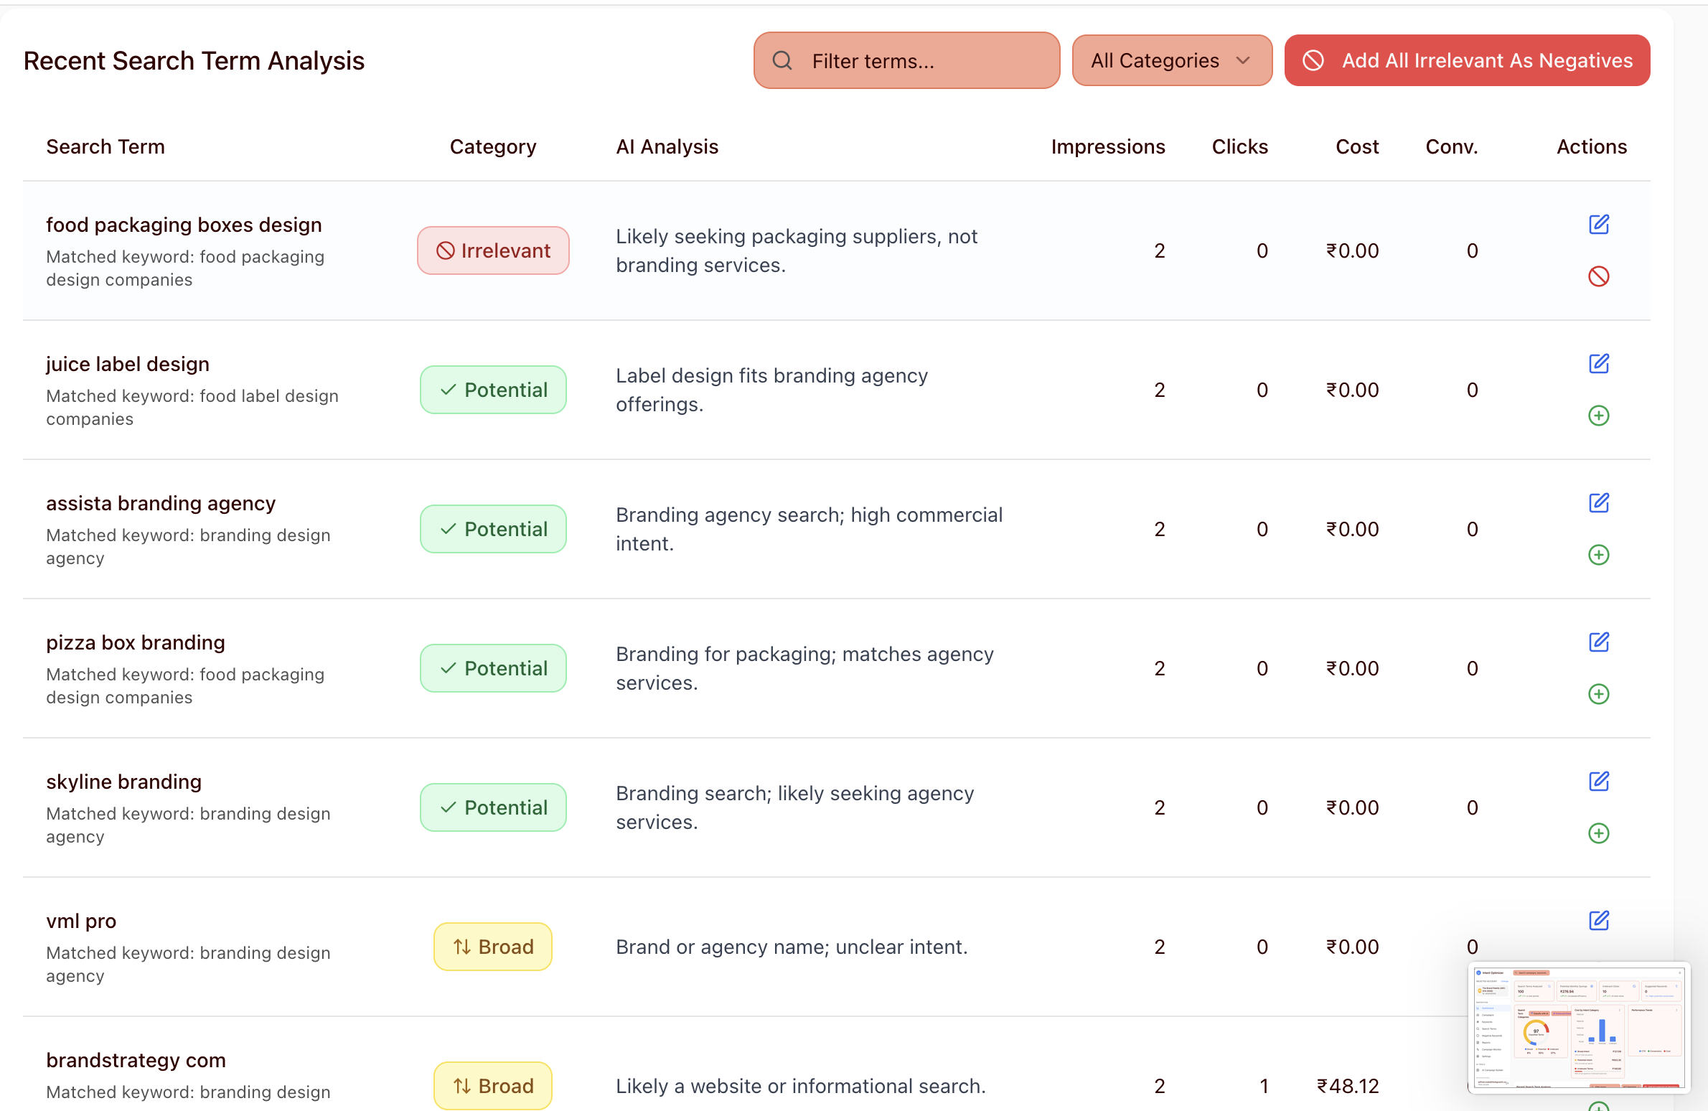Click Broad badge for brandstrategy com
Screen dimensions: 1708x1111
click(x=493, y=1085)
